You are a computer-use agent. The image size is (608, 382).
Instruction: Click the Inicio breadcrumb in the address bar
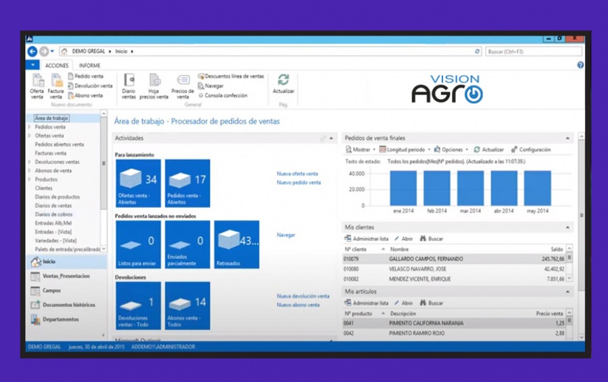(x=121, y=51)
